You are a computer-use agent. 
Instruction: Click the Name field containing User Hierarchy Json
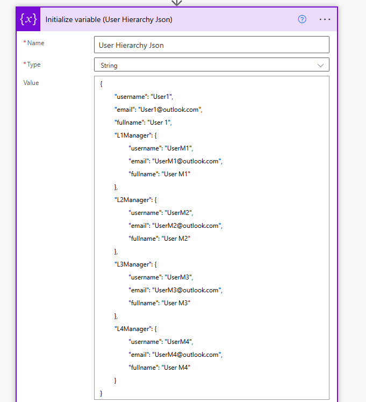[x=211, y=45]
